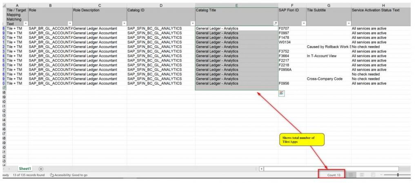
Task: Select General Ledger - Analytics in F0707 row
Action: pyautogui.click(x=236, y=29)
